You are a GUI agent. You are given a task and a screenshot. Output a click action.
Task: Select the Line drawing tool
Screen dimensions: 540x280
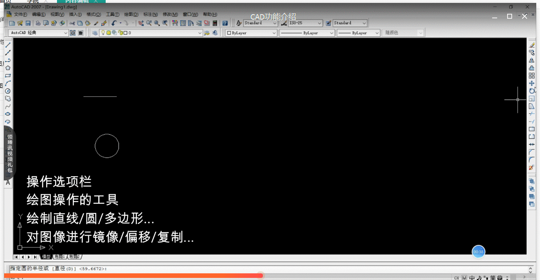pyautogui.click(x=8, y=45)
